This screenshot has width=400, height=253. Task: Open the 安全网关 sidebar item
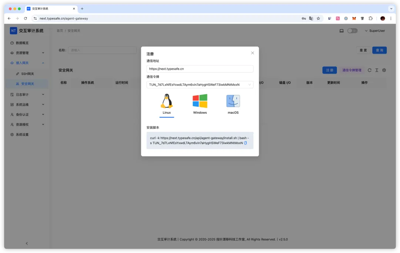click(27, 84)
